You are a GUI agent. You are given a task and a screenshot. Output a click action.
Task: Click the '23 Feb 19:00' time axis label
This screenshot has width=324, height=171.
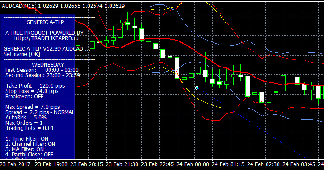pos(51,164)
